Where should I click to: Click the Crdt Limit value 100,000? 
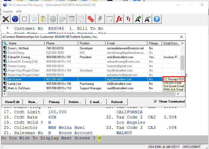(57, 112)
